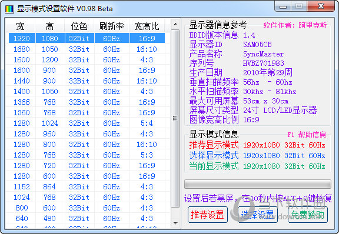Open F1 帮助信息 link
The height and width of the screenshot is (234, 339).
coord(307,135)
